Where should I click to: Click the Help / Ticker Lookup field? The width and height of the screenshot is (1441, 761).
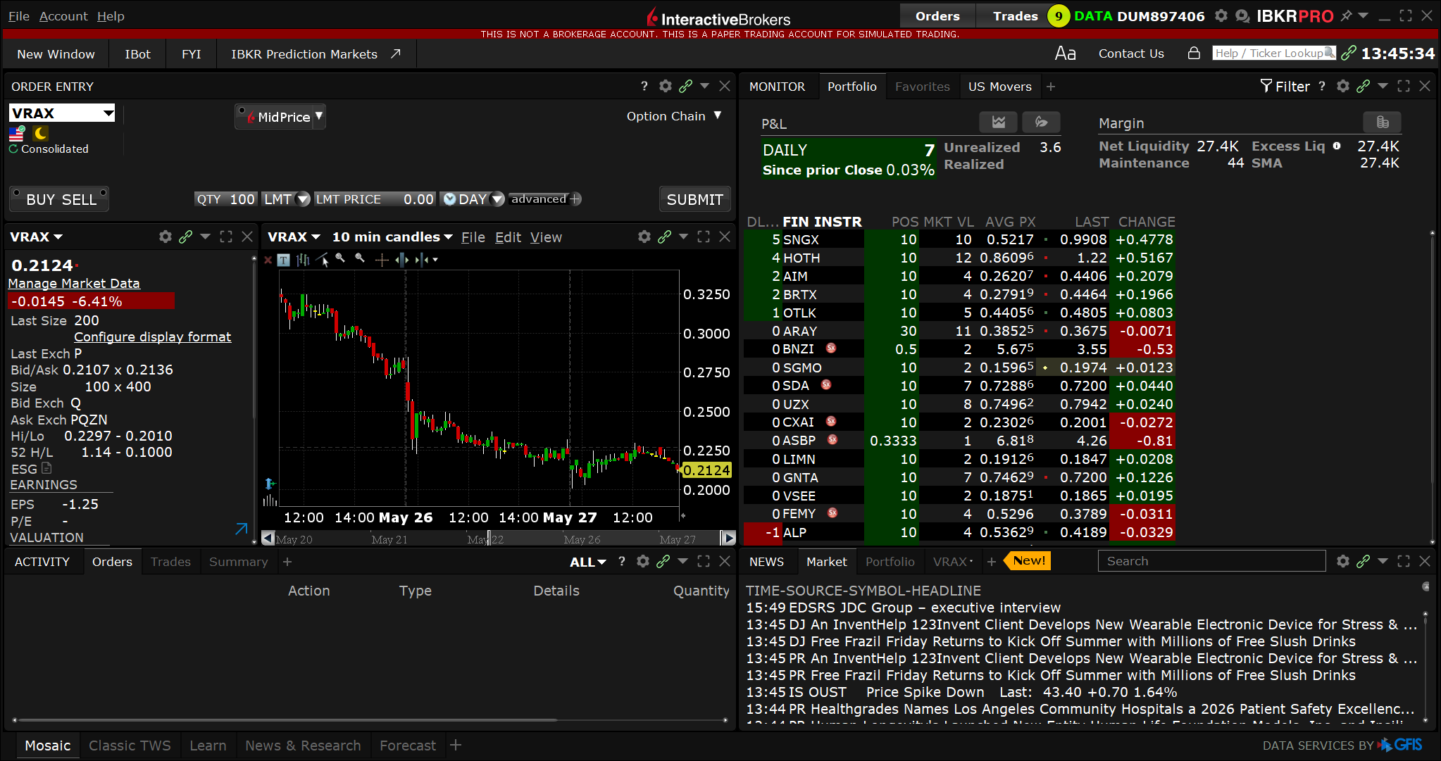pos(1273,53)
